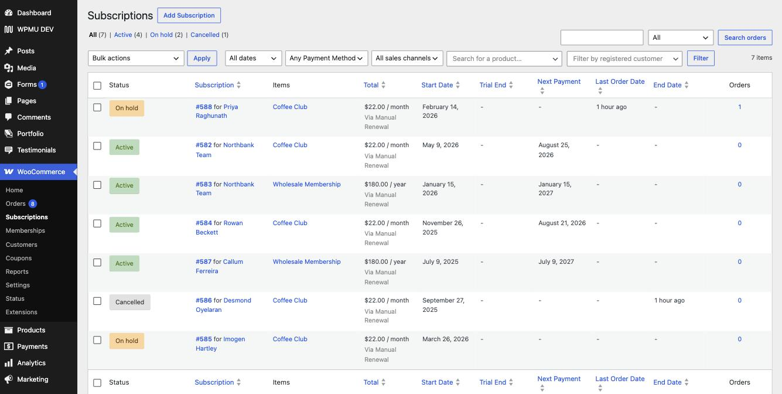Click the Payments icon in sidebar
Screen dimensions: 782x394
[9, 347]
